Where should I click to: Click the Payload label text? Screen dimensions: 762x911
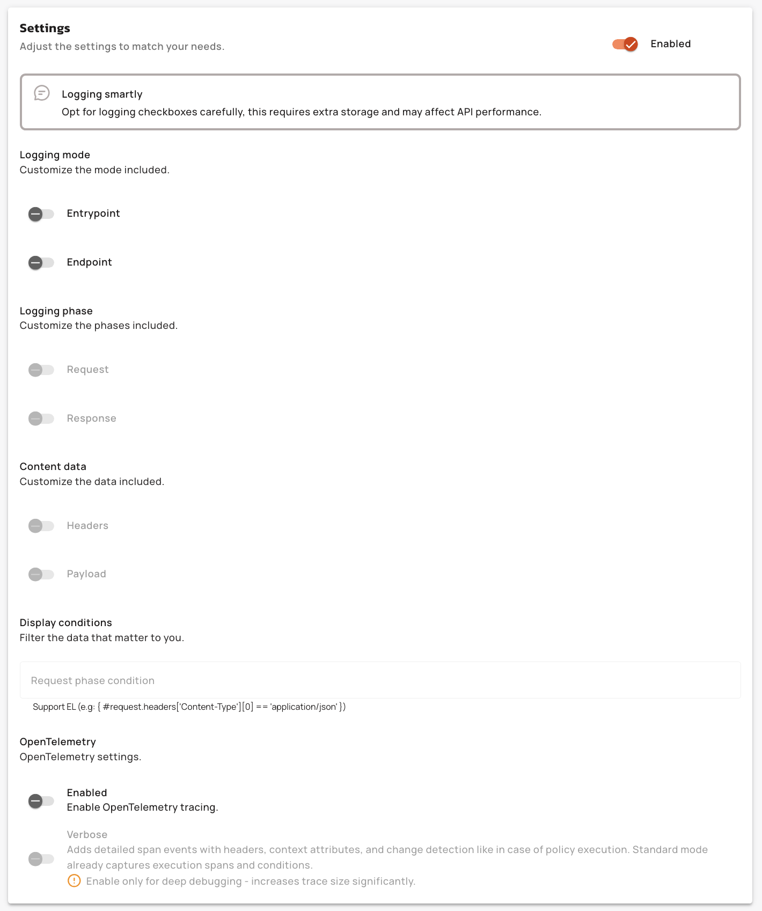86,574
